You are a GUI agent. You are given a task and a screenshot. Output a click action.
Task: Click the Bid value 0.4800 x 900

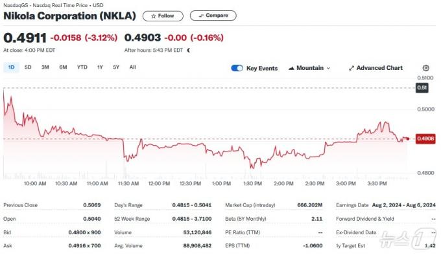[x=84, y=232]
